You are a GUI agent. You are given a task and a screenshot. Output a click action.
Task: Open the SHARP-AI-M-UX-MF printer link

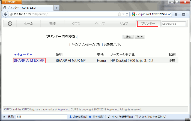[x=29, y=60]
